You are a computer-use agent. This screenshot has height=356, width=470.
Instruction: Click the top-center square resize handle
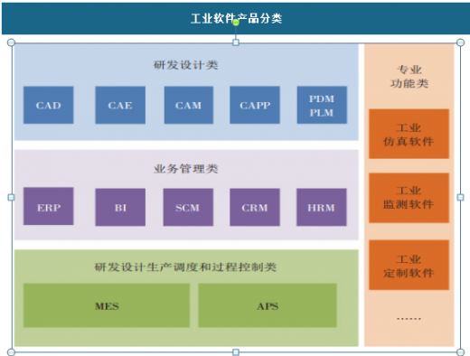(x=236, y=42)
